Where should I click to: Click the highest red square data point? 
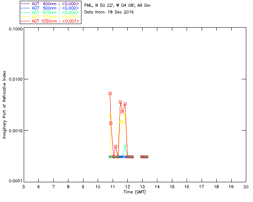[x=110, y=93]
